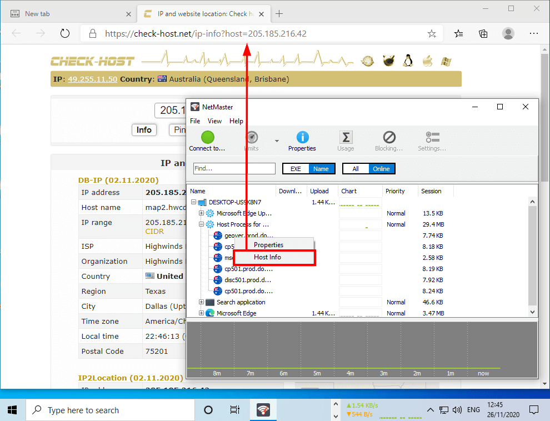Click NetMaster taskbar icon

tap(263, 410)
